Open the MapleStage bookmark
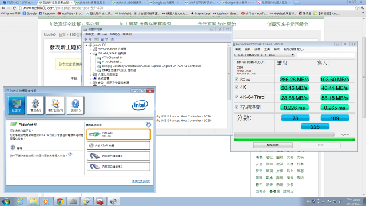 201,14
